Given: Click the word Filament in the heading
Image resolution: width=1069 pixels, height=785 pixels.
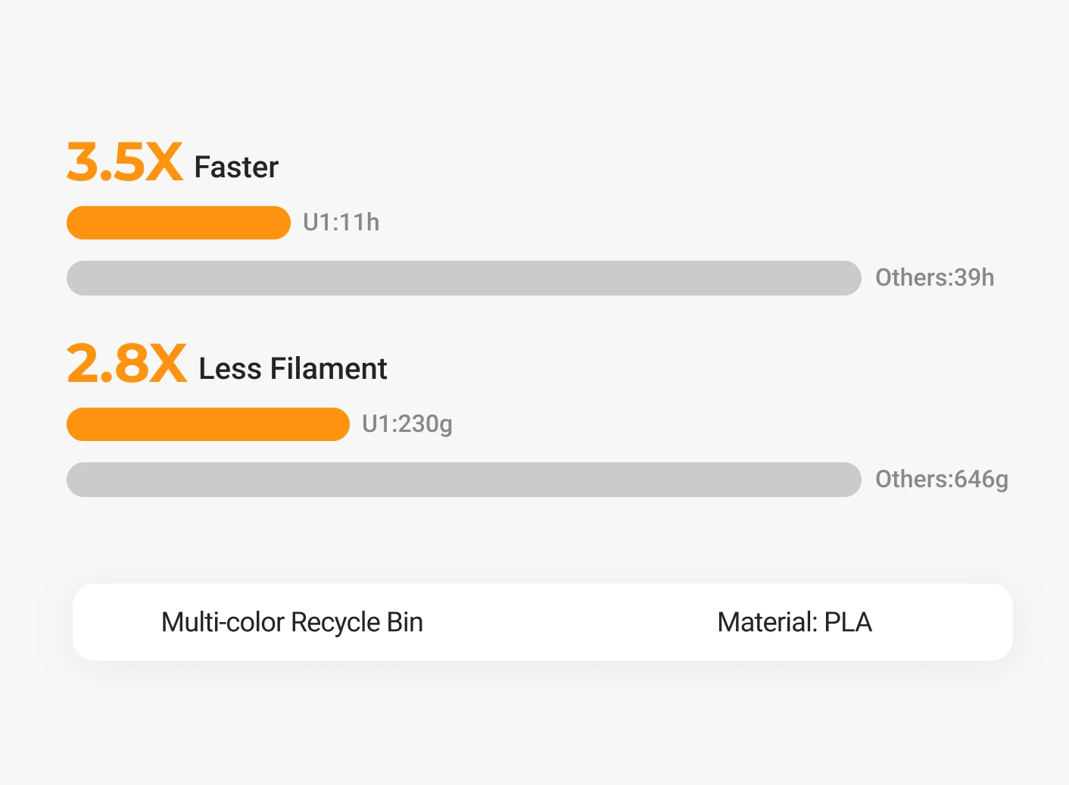Looking at the screenshot, I should [x=329, y=369].
